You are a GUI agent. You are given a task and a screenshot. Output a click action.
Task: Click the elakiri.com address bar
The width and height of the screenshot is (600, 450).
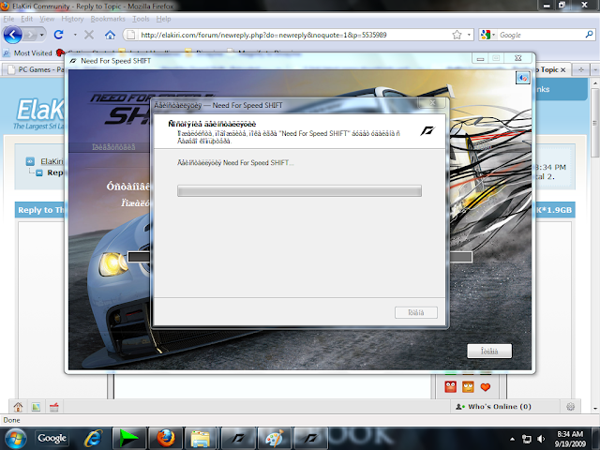click(294, 35)
